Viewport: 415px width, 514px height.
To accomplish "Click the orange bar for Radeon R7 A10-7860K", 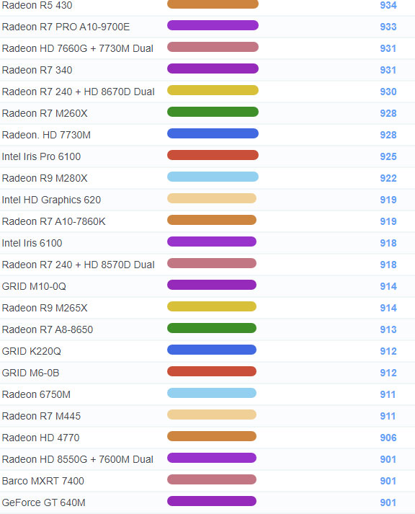I will click(212, 220).
